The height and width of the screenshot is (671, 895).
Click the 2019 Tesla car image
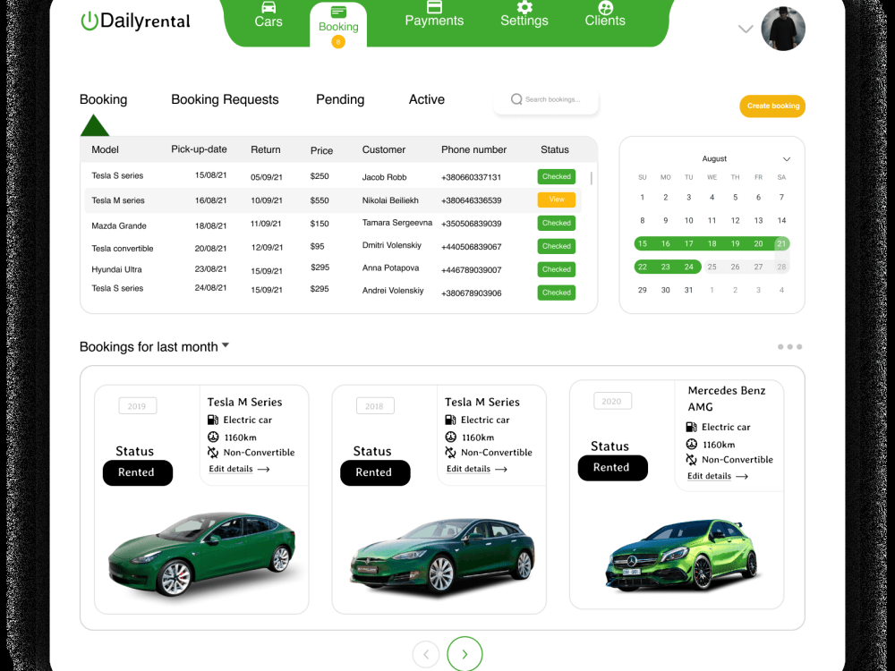201,554
